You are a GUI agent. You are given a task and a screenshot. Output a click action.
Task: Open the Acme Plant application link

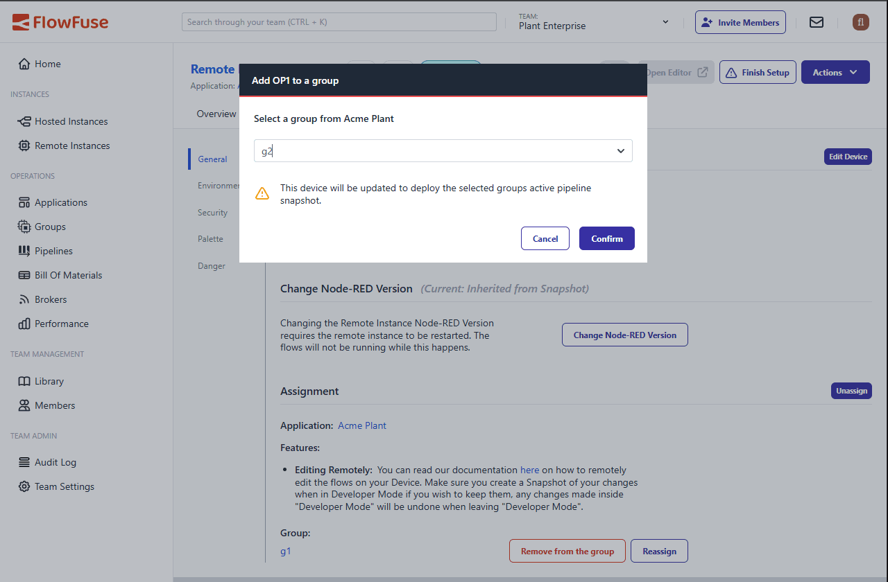pos(361,425)
